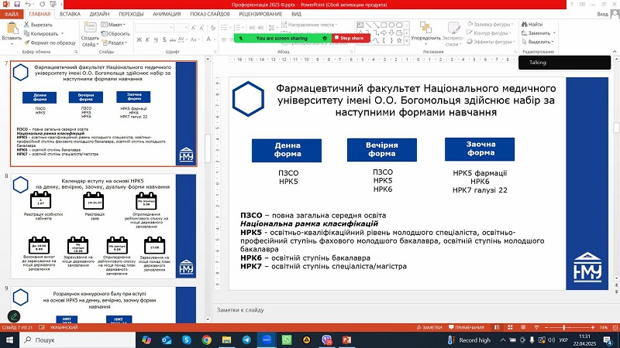Increase font size icon
The width and height of the screenshot is (620, 348).
[193, 28]
